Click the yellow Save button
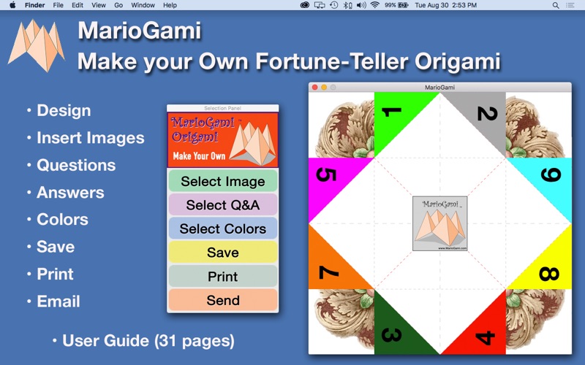 [223, 252]
